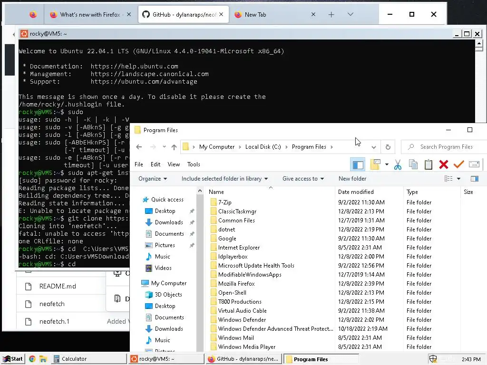
Task: Click the New folder button
Action: pyautogui.click(x=352, y=179)
